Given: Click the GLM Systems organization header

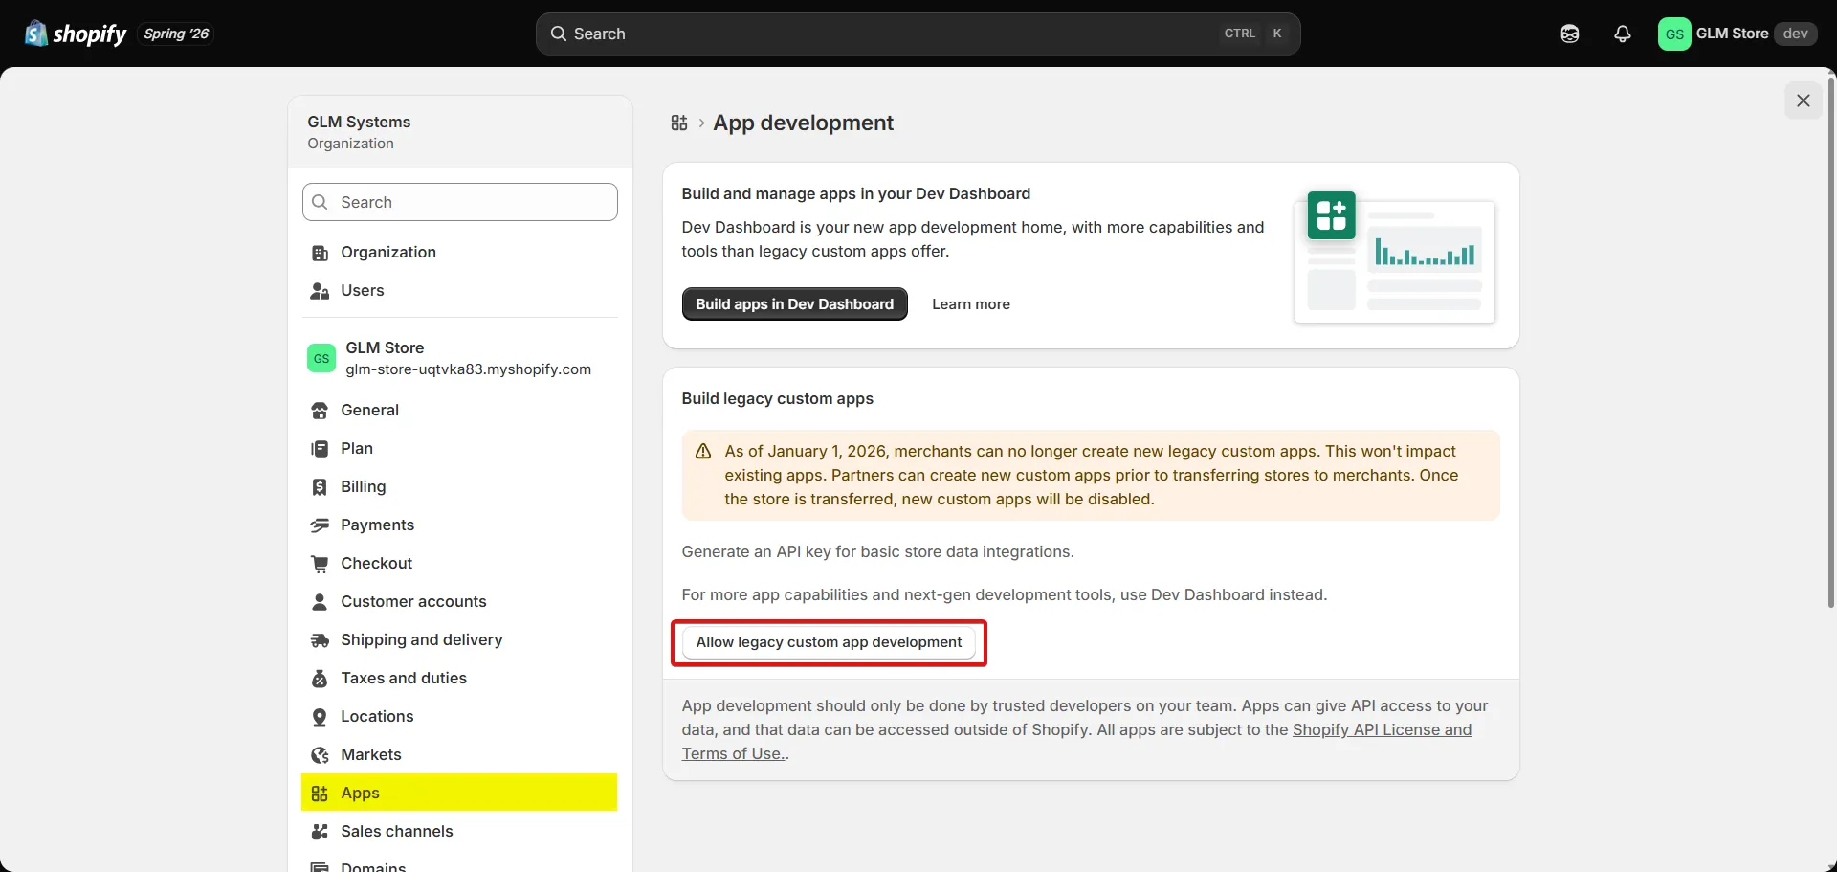Looking at the screenshot, I should pos(460,132).
